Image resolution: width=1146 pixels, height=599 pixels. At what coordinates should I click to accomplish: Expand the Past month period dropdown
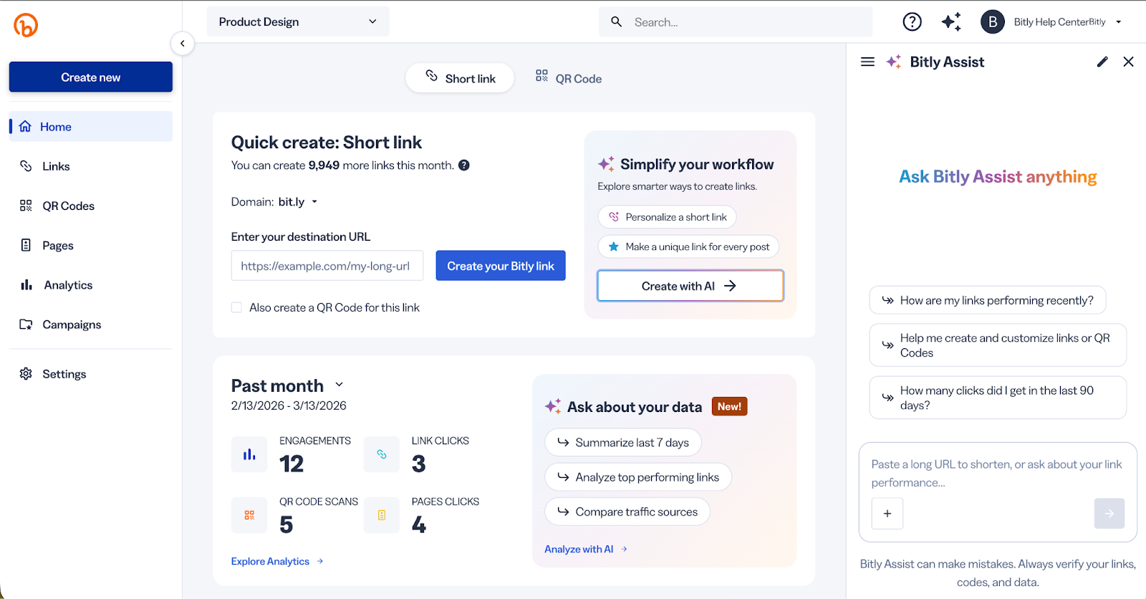pos(340,385)
